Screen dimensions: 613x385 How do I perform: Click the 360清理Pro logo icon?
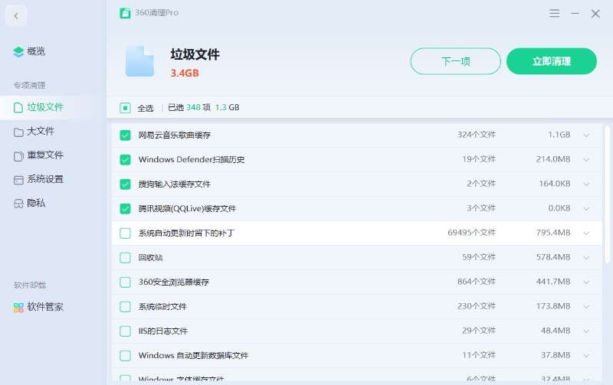(x=125, y=13)
